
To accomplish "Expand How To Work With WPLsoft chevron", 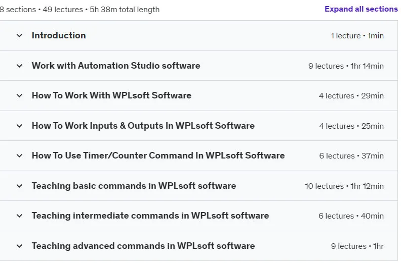I will coord(19,96).
